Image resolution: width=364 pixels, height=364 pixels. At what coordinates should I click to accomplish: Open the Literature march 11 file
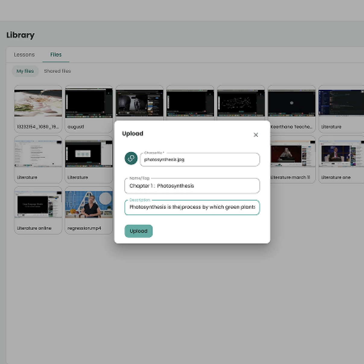point(292,160)
